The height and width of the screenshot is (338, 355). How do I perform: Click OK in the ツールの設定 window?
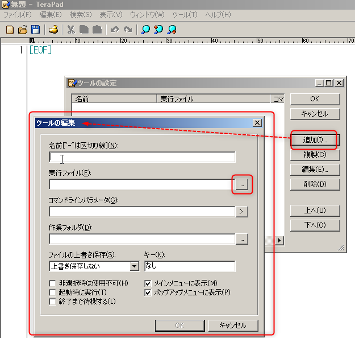[315, 99]
